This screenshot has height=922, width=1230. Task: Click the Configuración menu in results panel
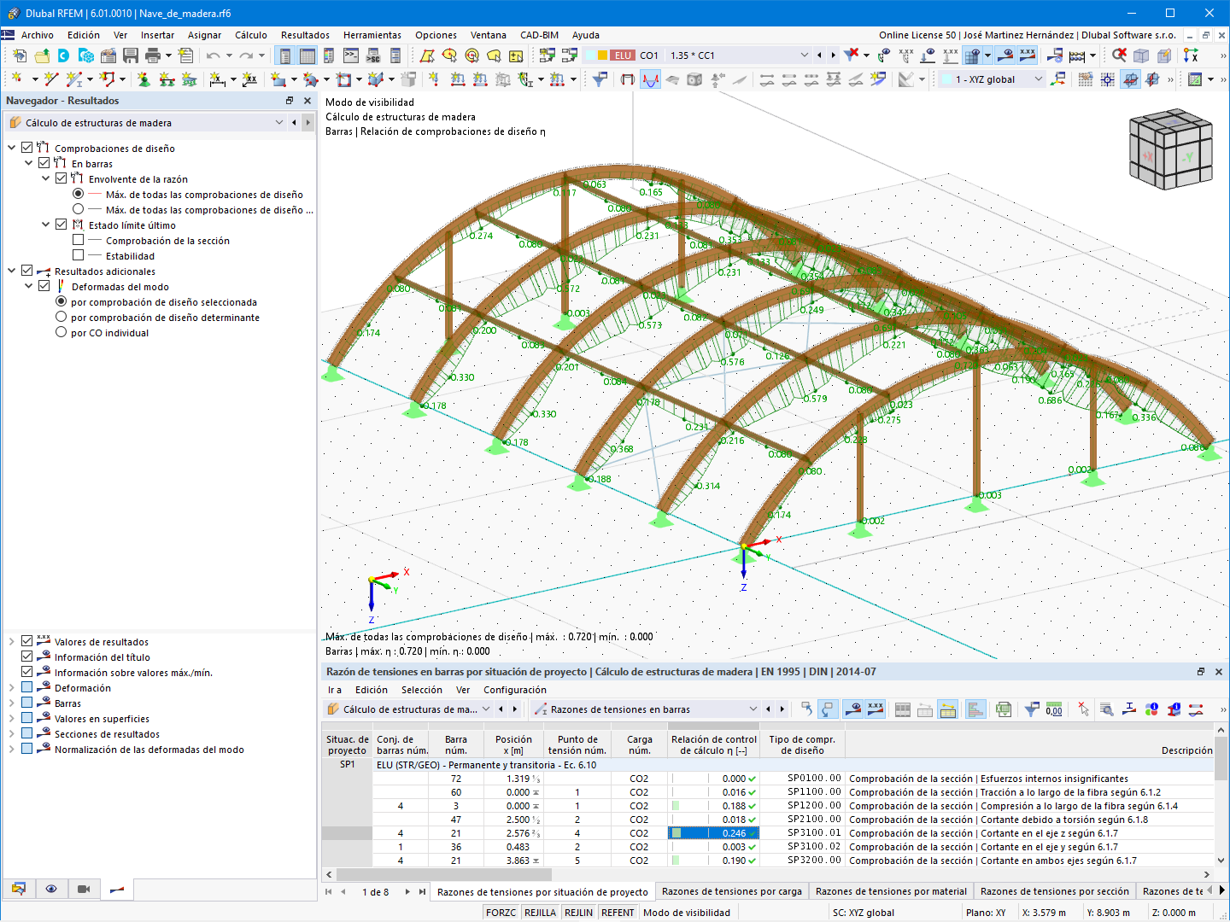[x=514, y=690]
